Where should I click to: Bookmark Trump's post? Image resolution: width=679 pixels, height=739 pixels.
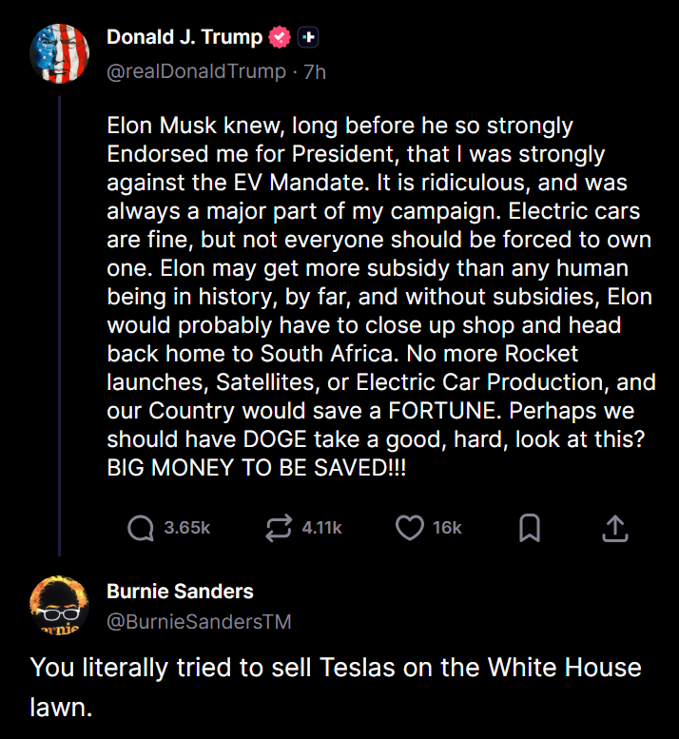tap(530, 527)
